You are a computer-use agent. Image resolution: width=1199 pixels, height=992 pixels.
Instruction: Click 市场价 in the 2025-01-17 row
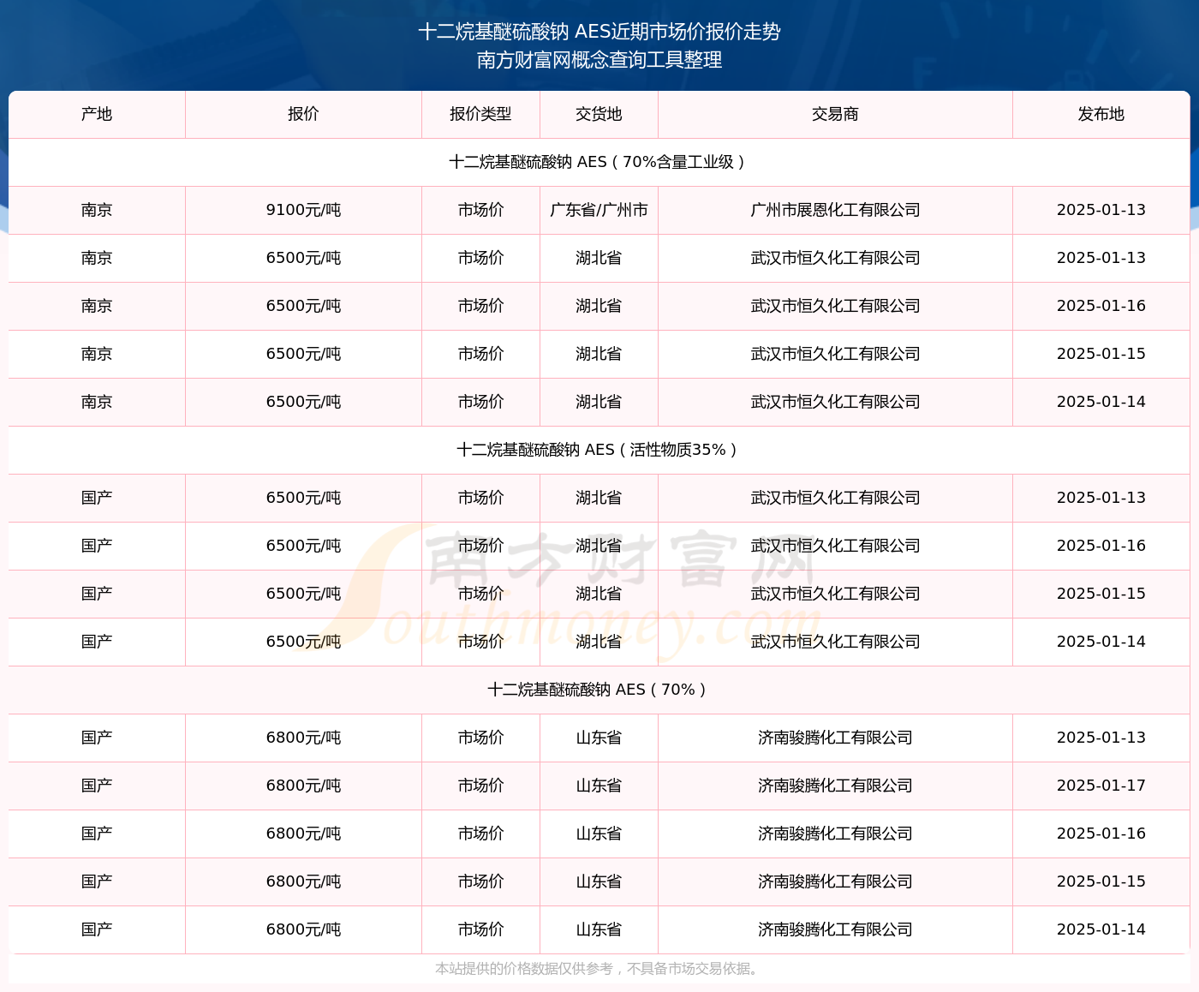[x=480, y=786]
